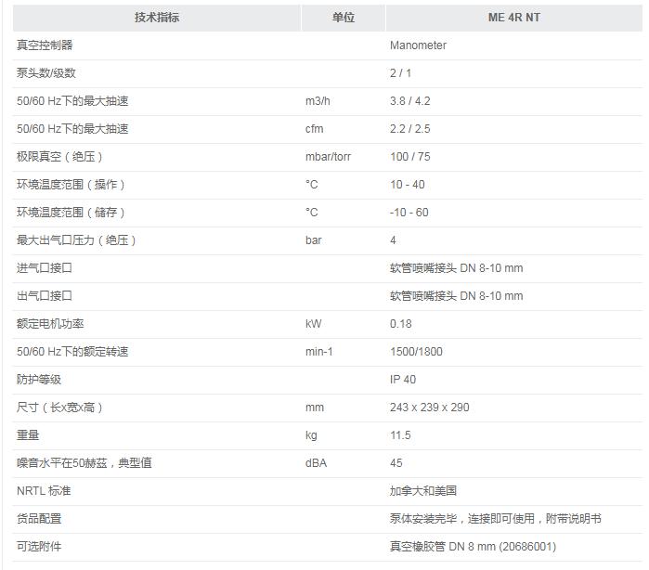This screenshot has height=570, width=649.
Task: Click the dBA unit cell
Action: coord(316,463)
